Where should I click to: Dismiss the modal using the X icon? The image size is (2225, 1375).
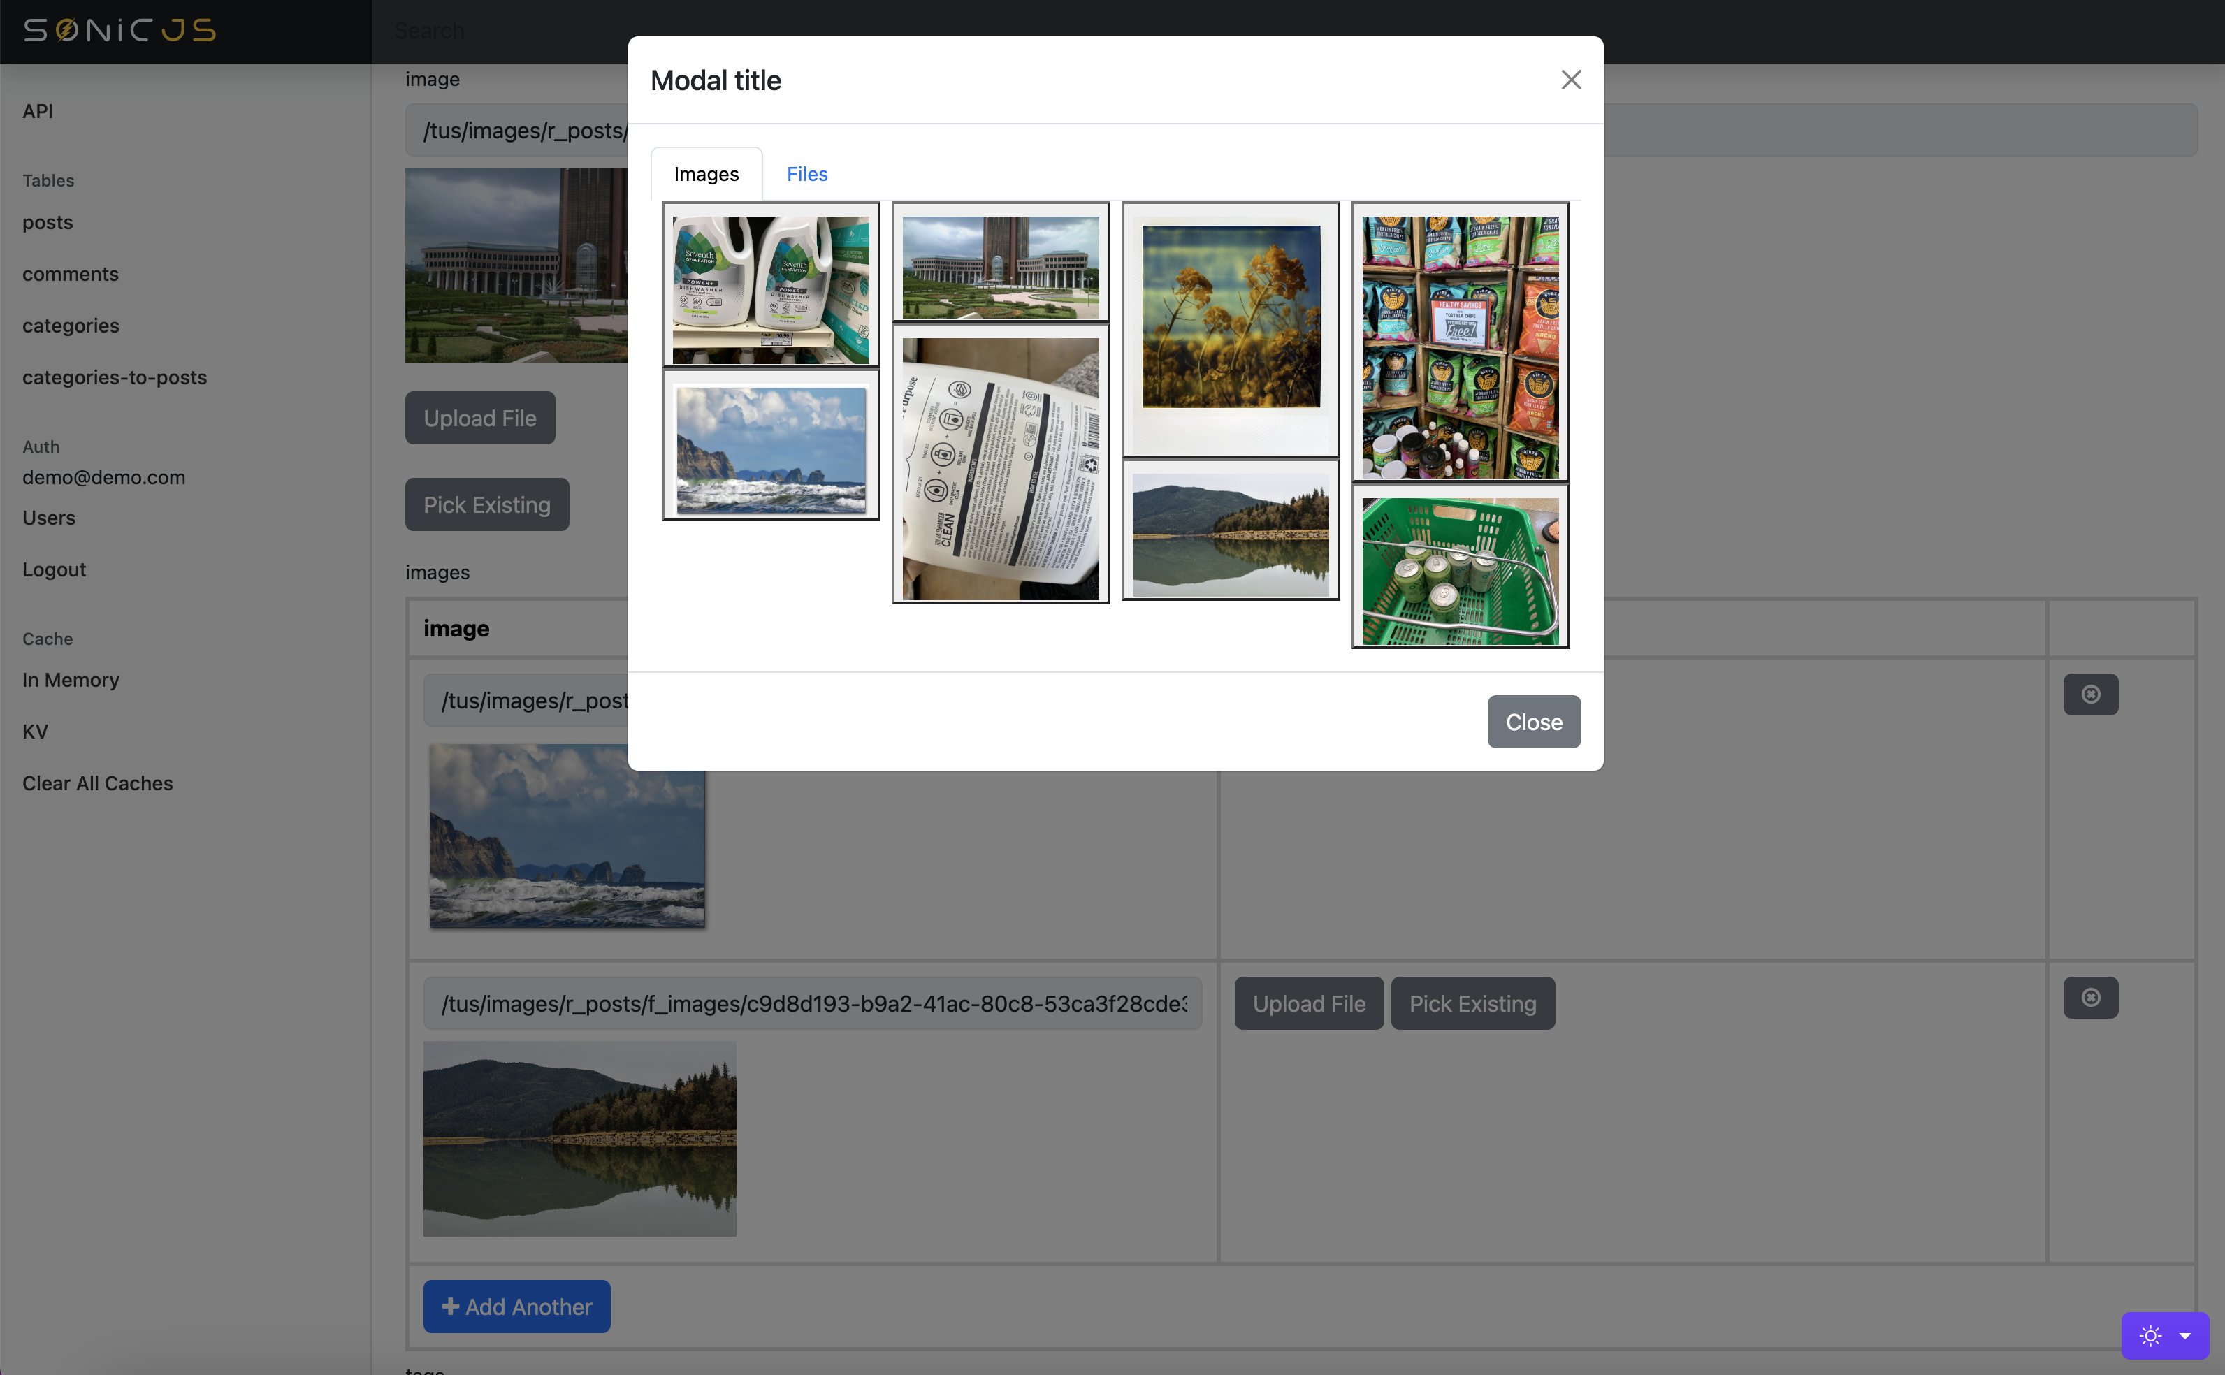coord(1570,79)
